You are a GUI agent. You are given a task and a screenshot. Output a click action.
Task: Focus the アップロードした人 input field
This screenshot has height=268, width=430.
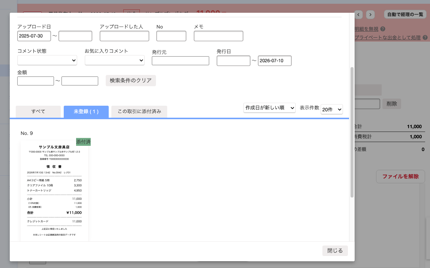coord(124,36)
